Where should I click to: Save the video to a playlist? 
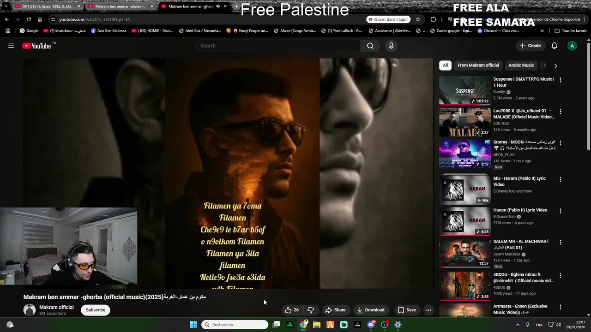[x=407, y=310]
